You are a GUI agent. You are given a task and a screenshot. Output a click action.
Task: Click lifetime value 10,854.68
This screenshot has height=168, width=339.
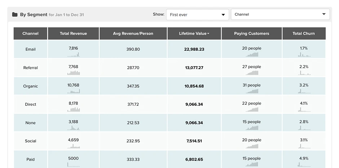[194, 86]
